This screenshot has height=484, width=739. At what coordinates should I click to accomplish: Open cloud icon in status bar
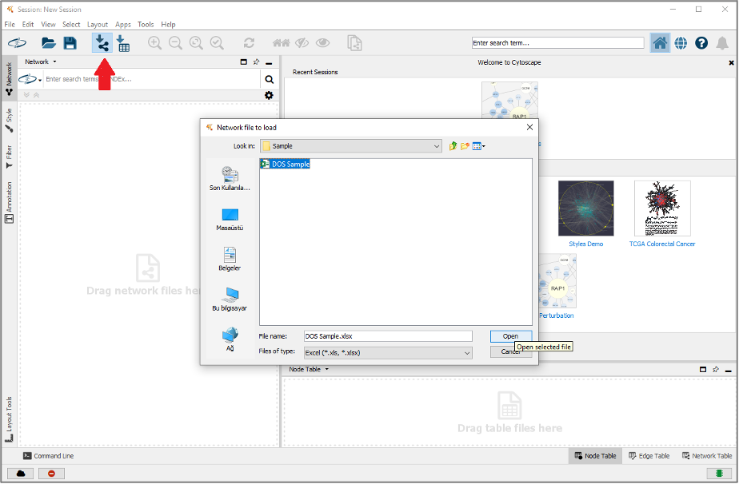pyautogui.click(x=21, y=473)
